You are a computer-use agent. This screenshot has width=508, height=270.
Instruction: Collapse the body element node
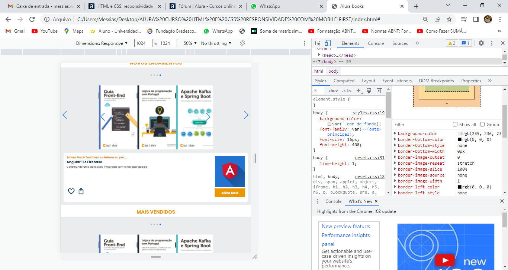[x=319, y=62]
